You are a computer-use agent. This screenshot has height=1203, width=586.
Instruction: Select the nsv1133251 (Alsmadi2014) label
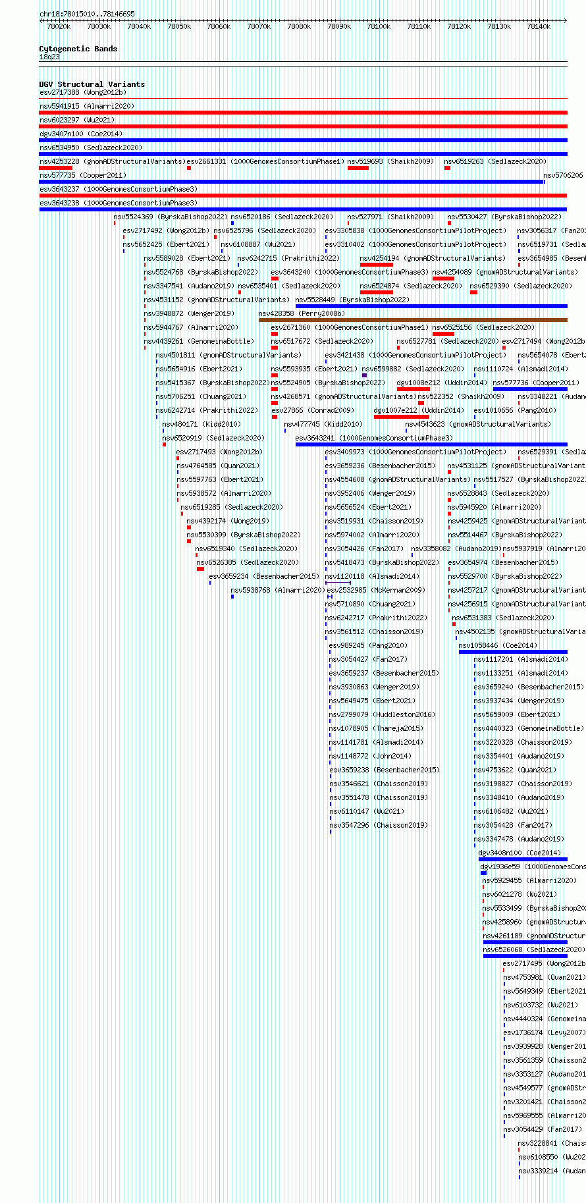521,674
